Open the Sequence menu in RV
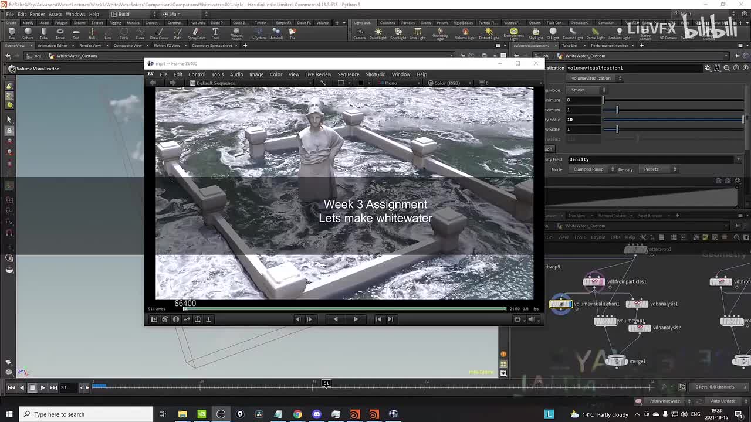The image size is (751, 422). coord(348,74)
